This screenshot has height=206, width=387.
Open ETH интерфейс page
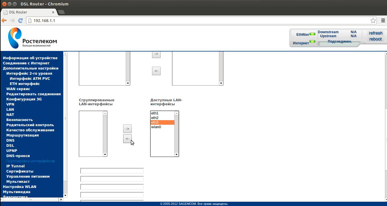pos(25,84)
